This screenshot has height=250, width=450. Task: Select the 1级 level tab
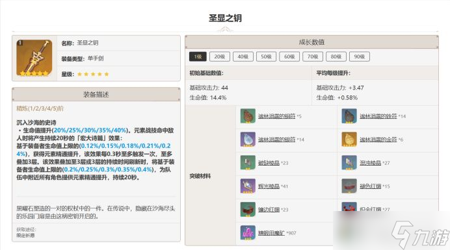(x=198, y=56)
